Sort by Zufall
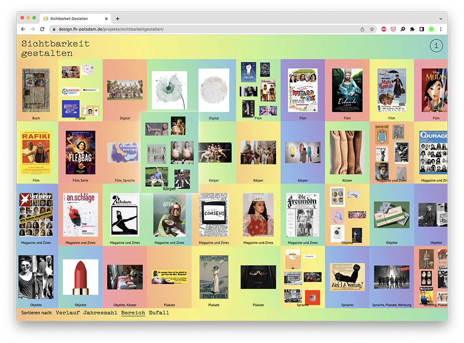 point(159,313)
